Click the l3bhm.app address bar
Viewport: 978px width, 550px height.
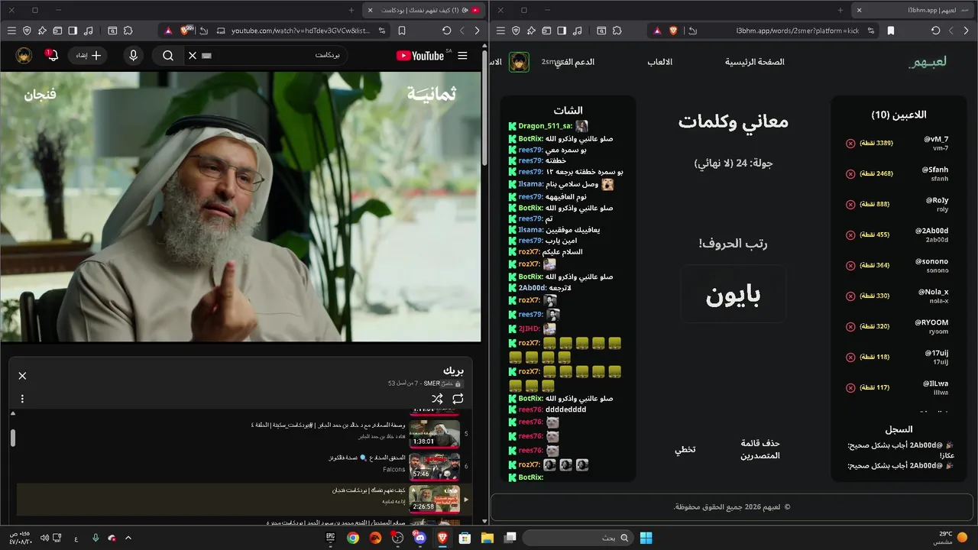pos(797,31)
